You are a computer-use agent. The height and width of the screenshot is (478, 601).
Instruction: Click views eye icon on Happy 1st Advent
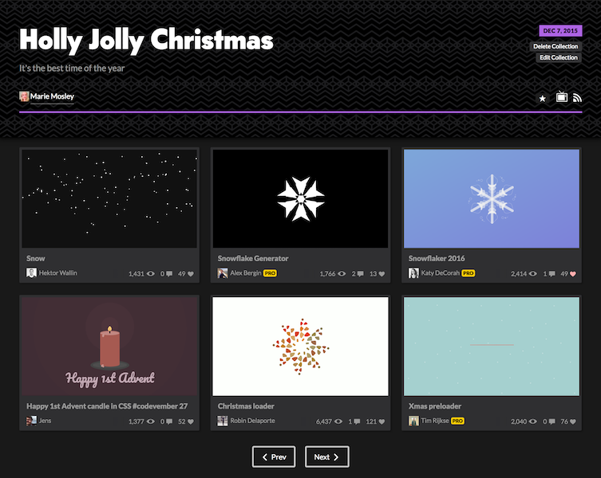(x=151, y=421)
